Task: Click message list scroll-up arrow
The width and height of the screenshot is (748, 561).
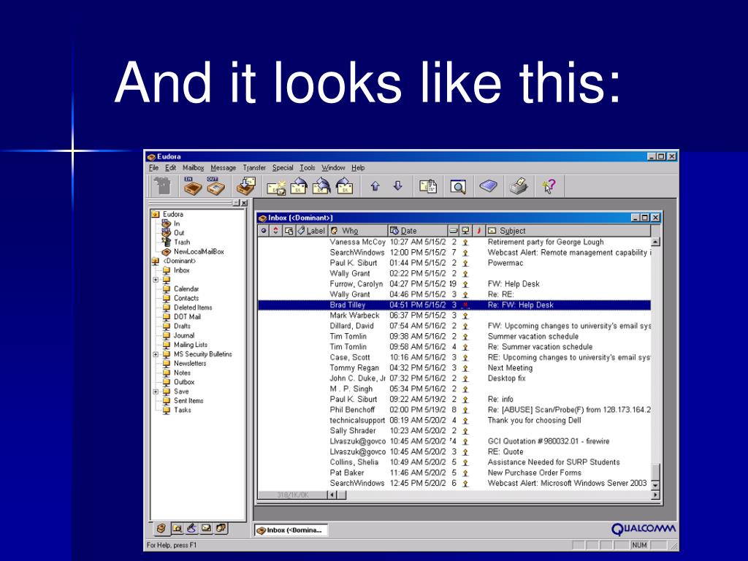Action: point(655,243)
